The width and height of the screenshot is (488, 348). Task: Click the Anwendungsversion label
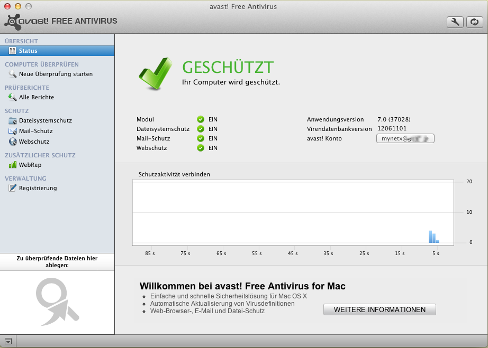click(x=335, y=119)
